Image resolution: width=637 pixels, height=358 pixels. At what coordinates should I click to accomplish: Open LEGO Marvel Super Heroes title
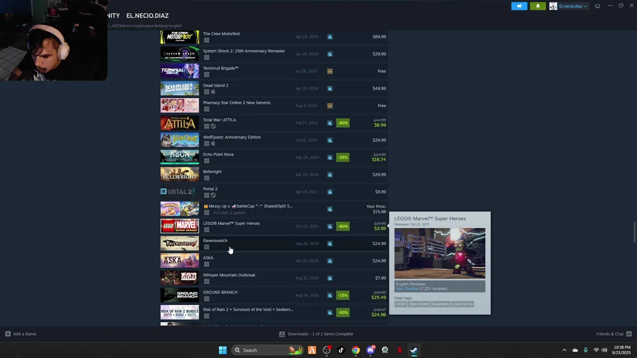(x=231, y=223)
